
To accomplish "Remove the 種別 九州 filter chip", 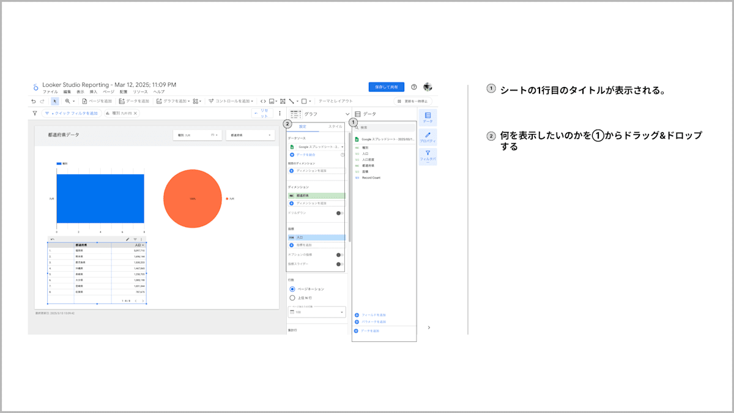I will 135,113.
